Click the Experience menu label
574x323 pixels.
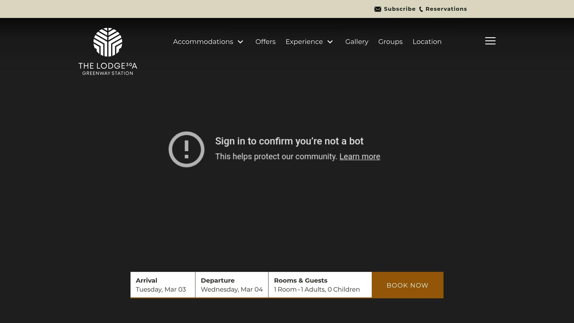[x=304, y=42]
